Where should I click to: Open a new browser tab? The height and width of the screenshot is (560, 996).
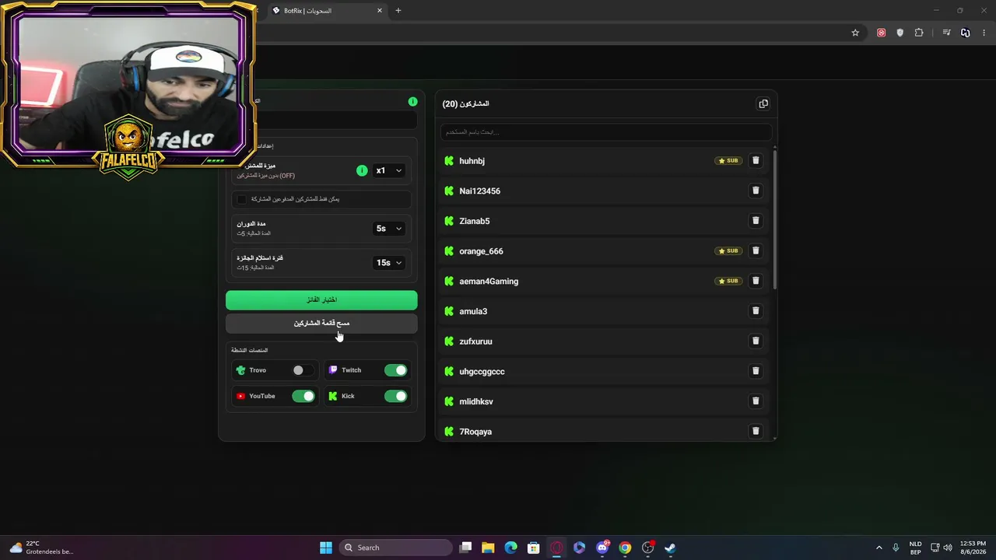[x=398, y=11]
